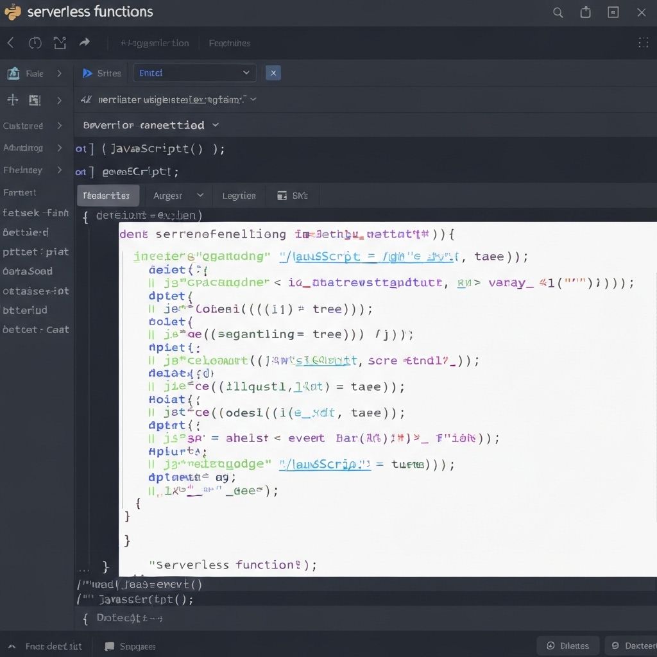Click inside the Entct input field
The width and height of the screenshot is (657, 657).
(192, 73)
